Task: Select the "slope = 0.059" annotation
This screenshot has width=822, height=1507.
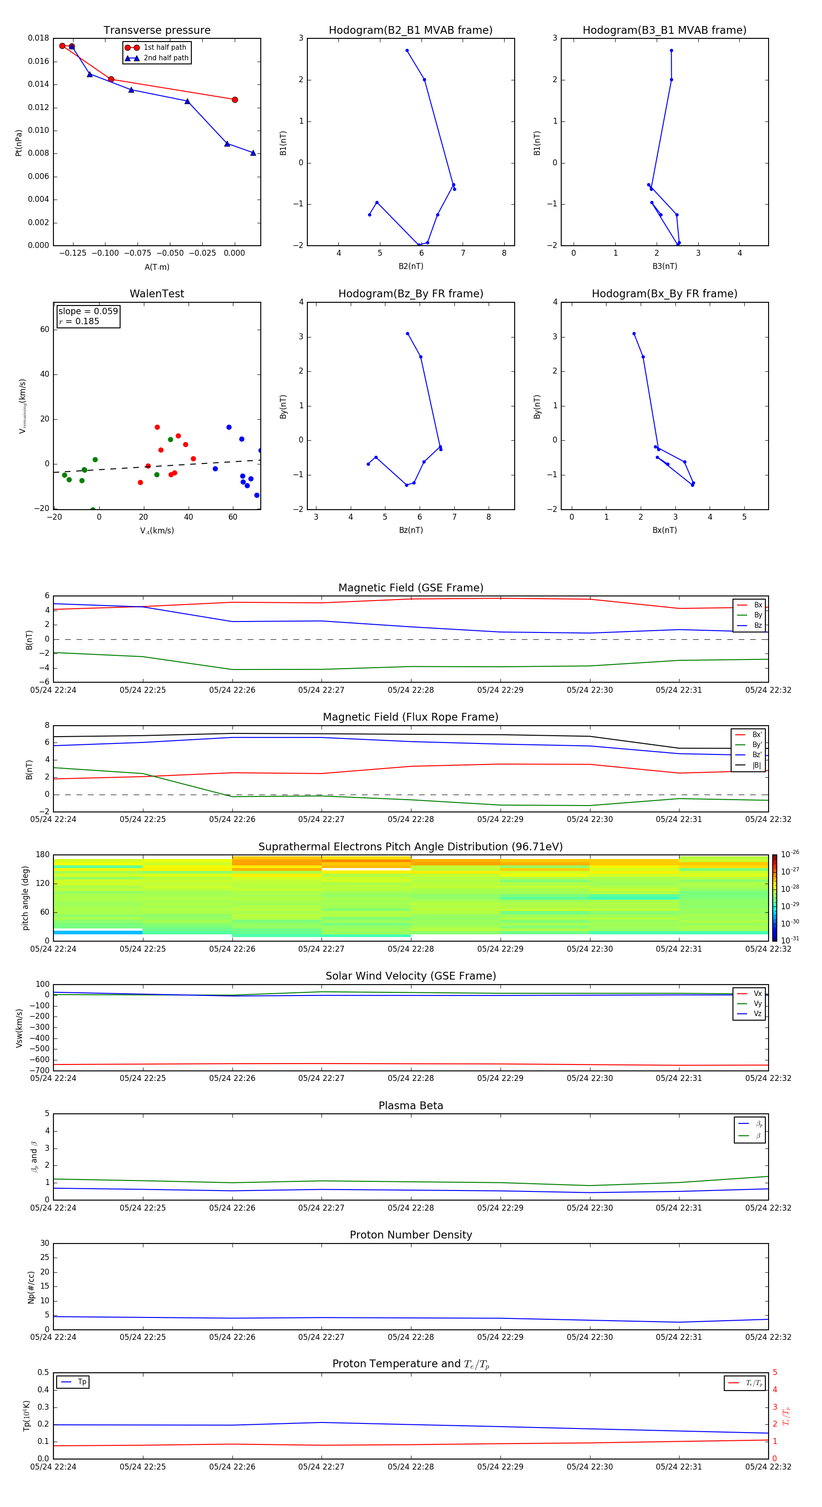Action: point(88,311)
